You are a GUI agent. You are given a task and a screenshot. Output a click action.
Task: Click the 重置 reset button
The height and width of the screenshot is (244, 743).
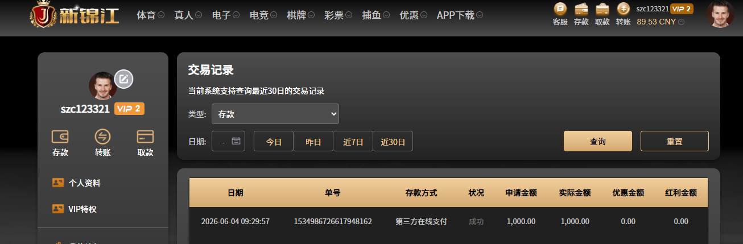(675, 141)
